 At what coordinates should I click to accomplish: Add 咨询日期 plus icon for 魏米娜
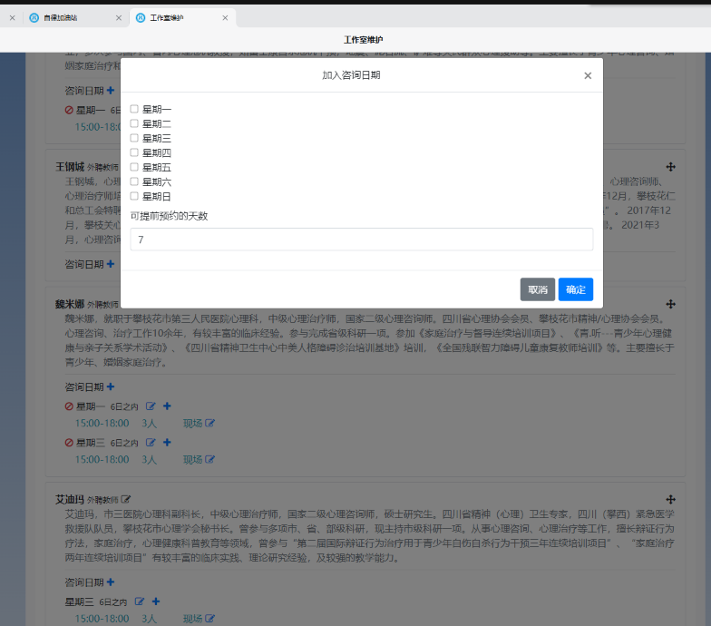(x=111, y=386)
